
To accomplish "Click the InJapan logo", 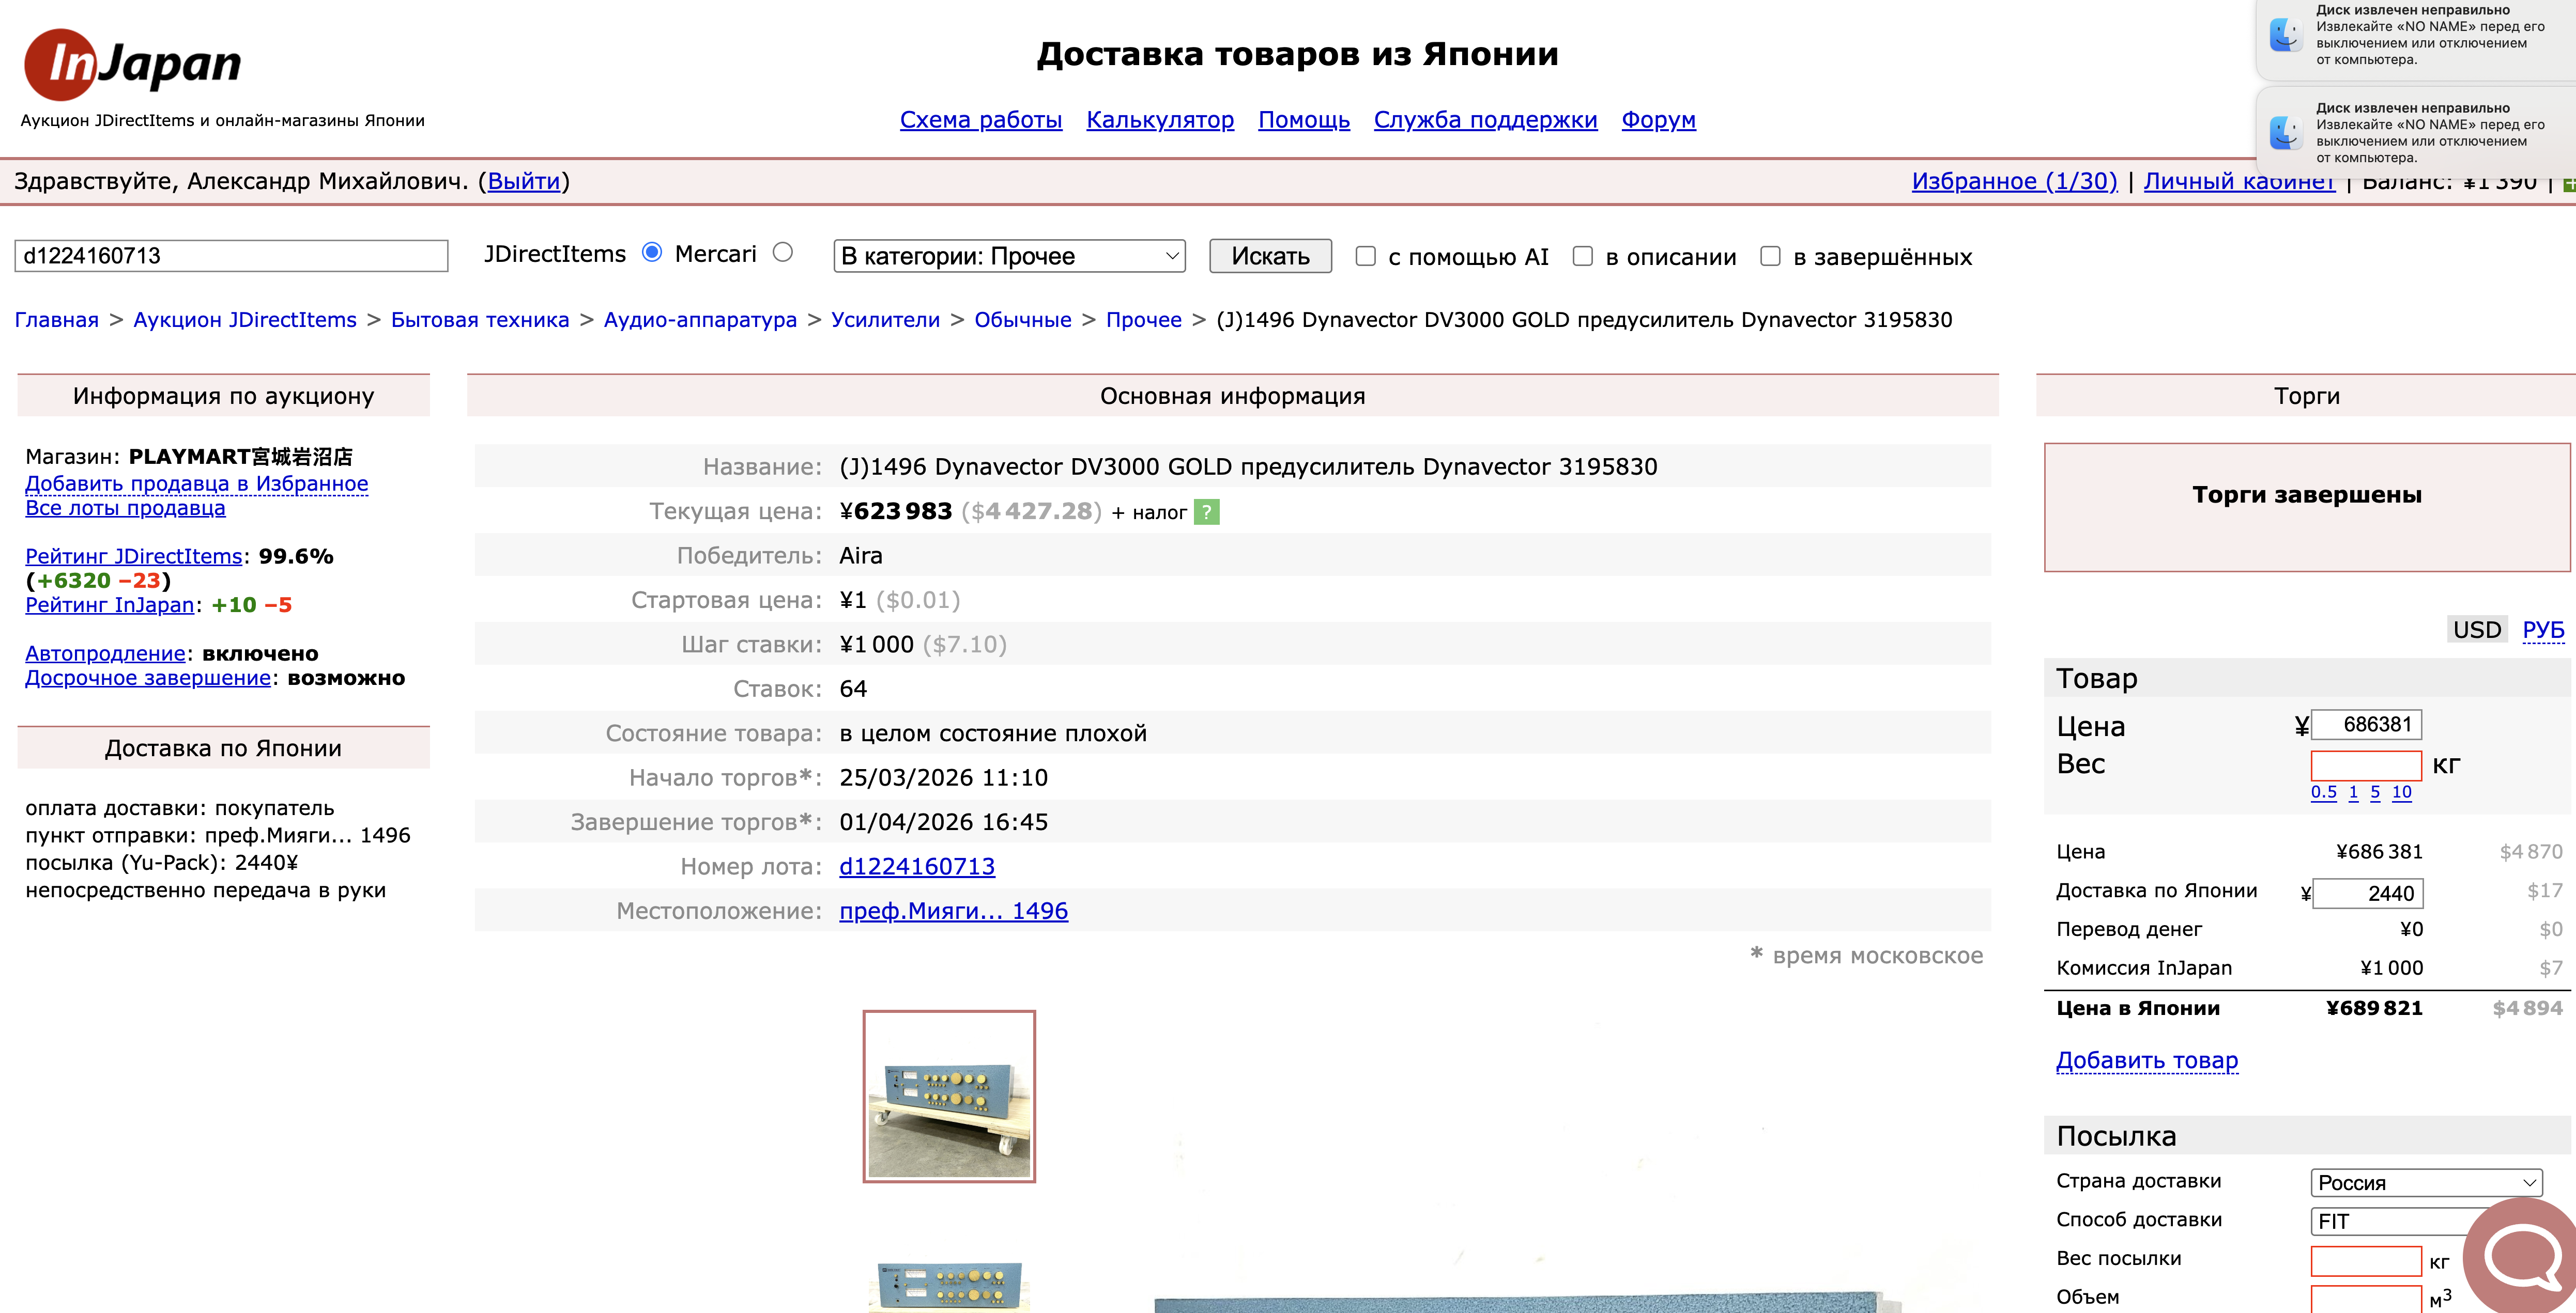I will [133, 65].
